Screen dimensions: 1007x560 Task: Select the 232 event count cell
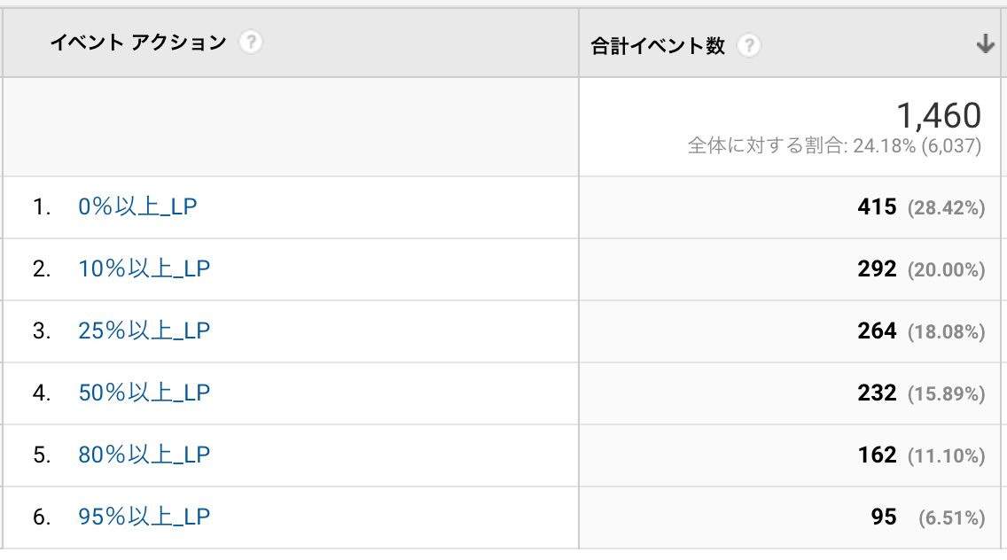click(x=877, y=393)
